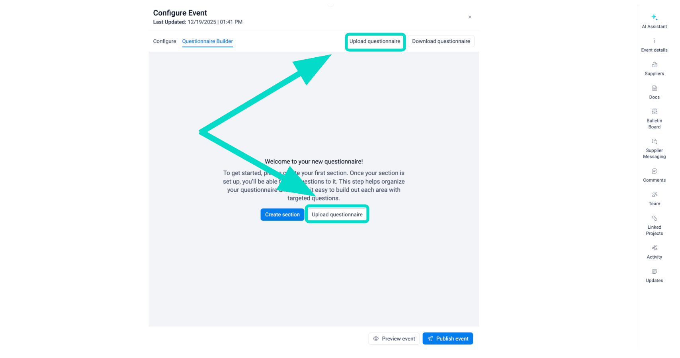Select the Questionnaire Builder tab
This screenshot has width=680, height=358.
click(207, 41)
